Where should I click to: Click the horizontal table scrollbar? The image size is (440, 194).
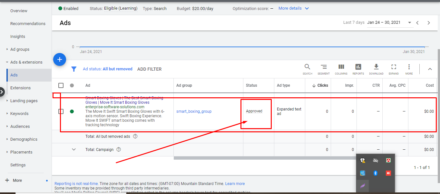tap(264, 158)
